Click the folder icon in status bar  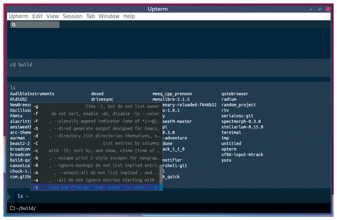pyautogui.click(x=12, y=208)
